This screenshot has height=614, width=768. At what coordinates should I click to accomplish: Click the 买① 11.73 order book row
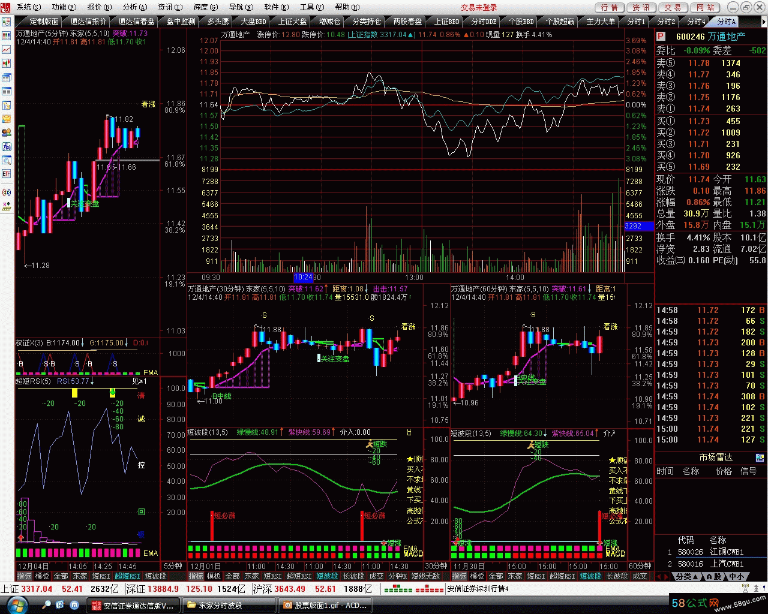pyautogui.click(x=710, y=121)
